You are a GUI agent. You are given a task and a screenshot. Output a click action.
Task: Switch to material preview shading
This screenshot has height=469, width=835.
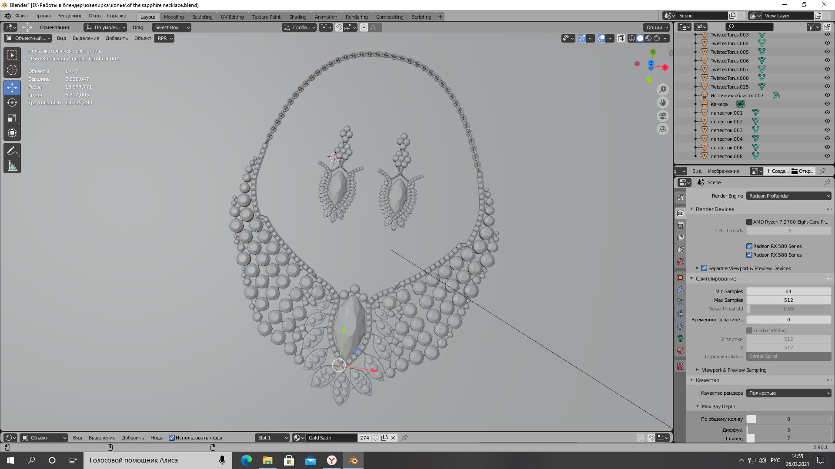pyautogui.click(x=648, y=38)
